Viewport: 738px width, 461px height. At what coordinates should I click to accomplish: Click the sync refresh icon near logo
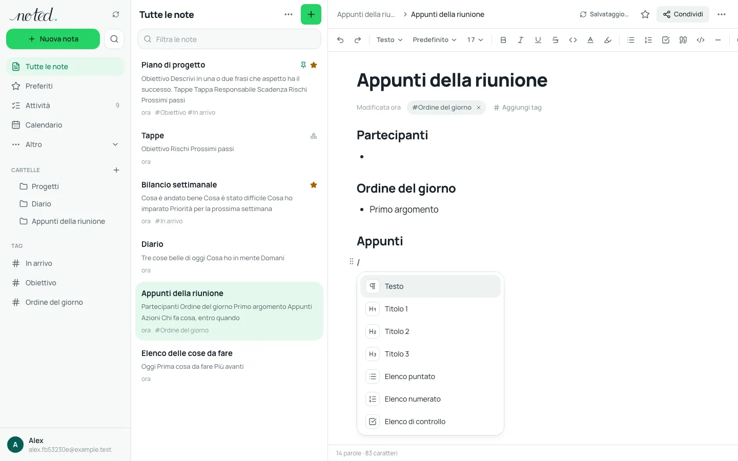coord(116,14)
